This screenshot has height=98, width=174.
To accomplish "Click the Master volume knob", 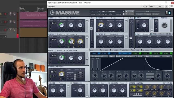I will click(x=164, y=25).
